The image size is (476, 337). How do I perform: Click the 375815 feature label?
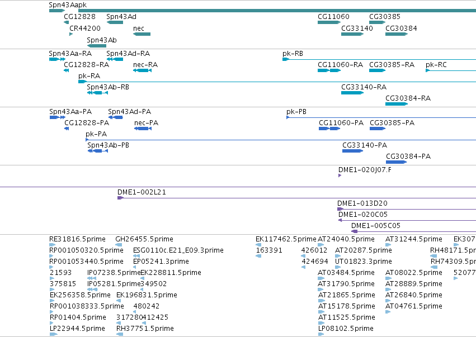pyautogui.click(x=63, y=283)
